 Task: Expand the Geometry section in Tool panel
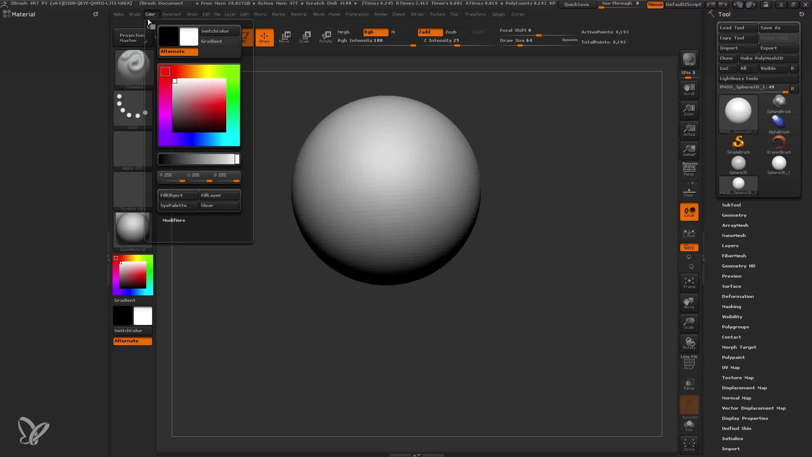click(x=734, y=215)
